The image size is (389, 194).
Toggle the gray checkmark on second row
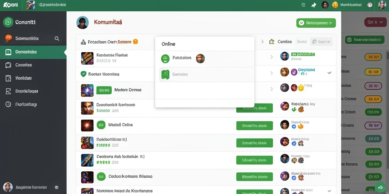click(329, 73)
